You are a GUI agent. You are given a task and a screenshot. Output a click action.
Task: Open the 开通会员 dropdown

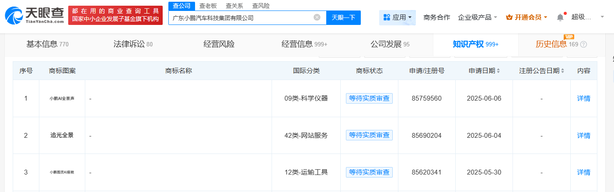[527, 17]
